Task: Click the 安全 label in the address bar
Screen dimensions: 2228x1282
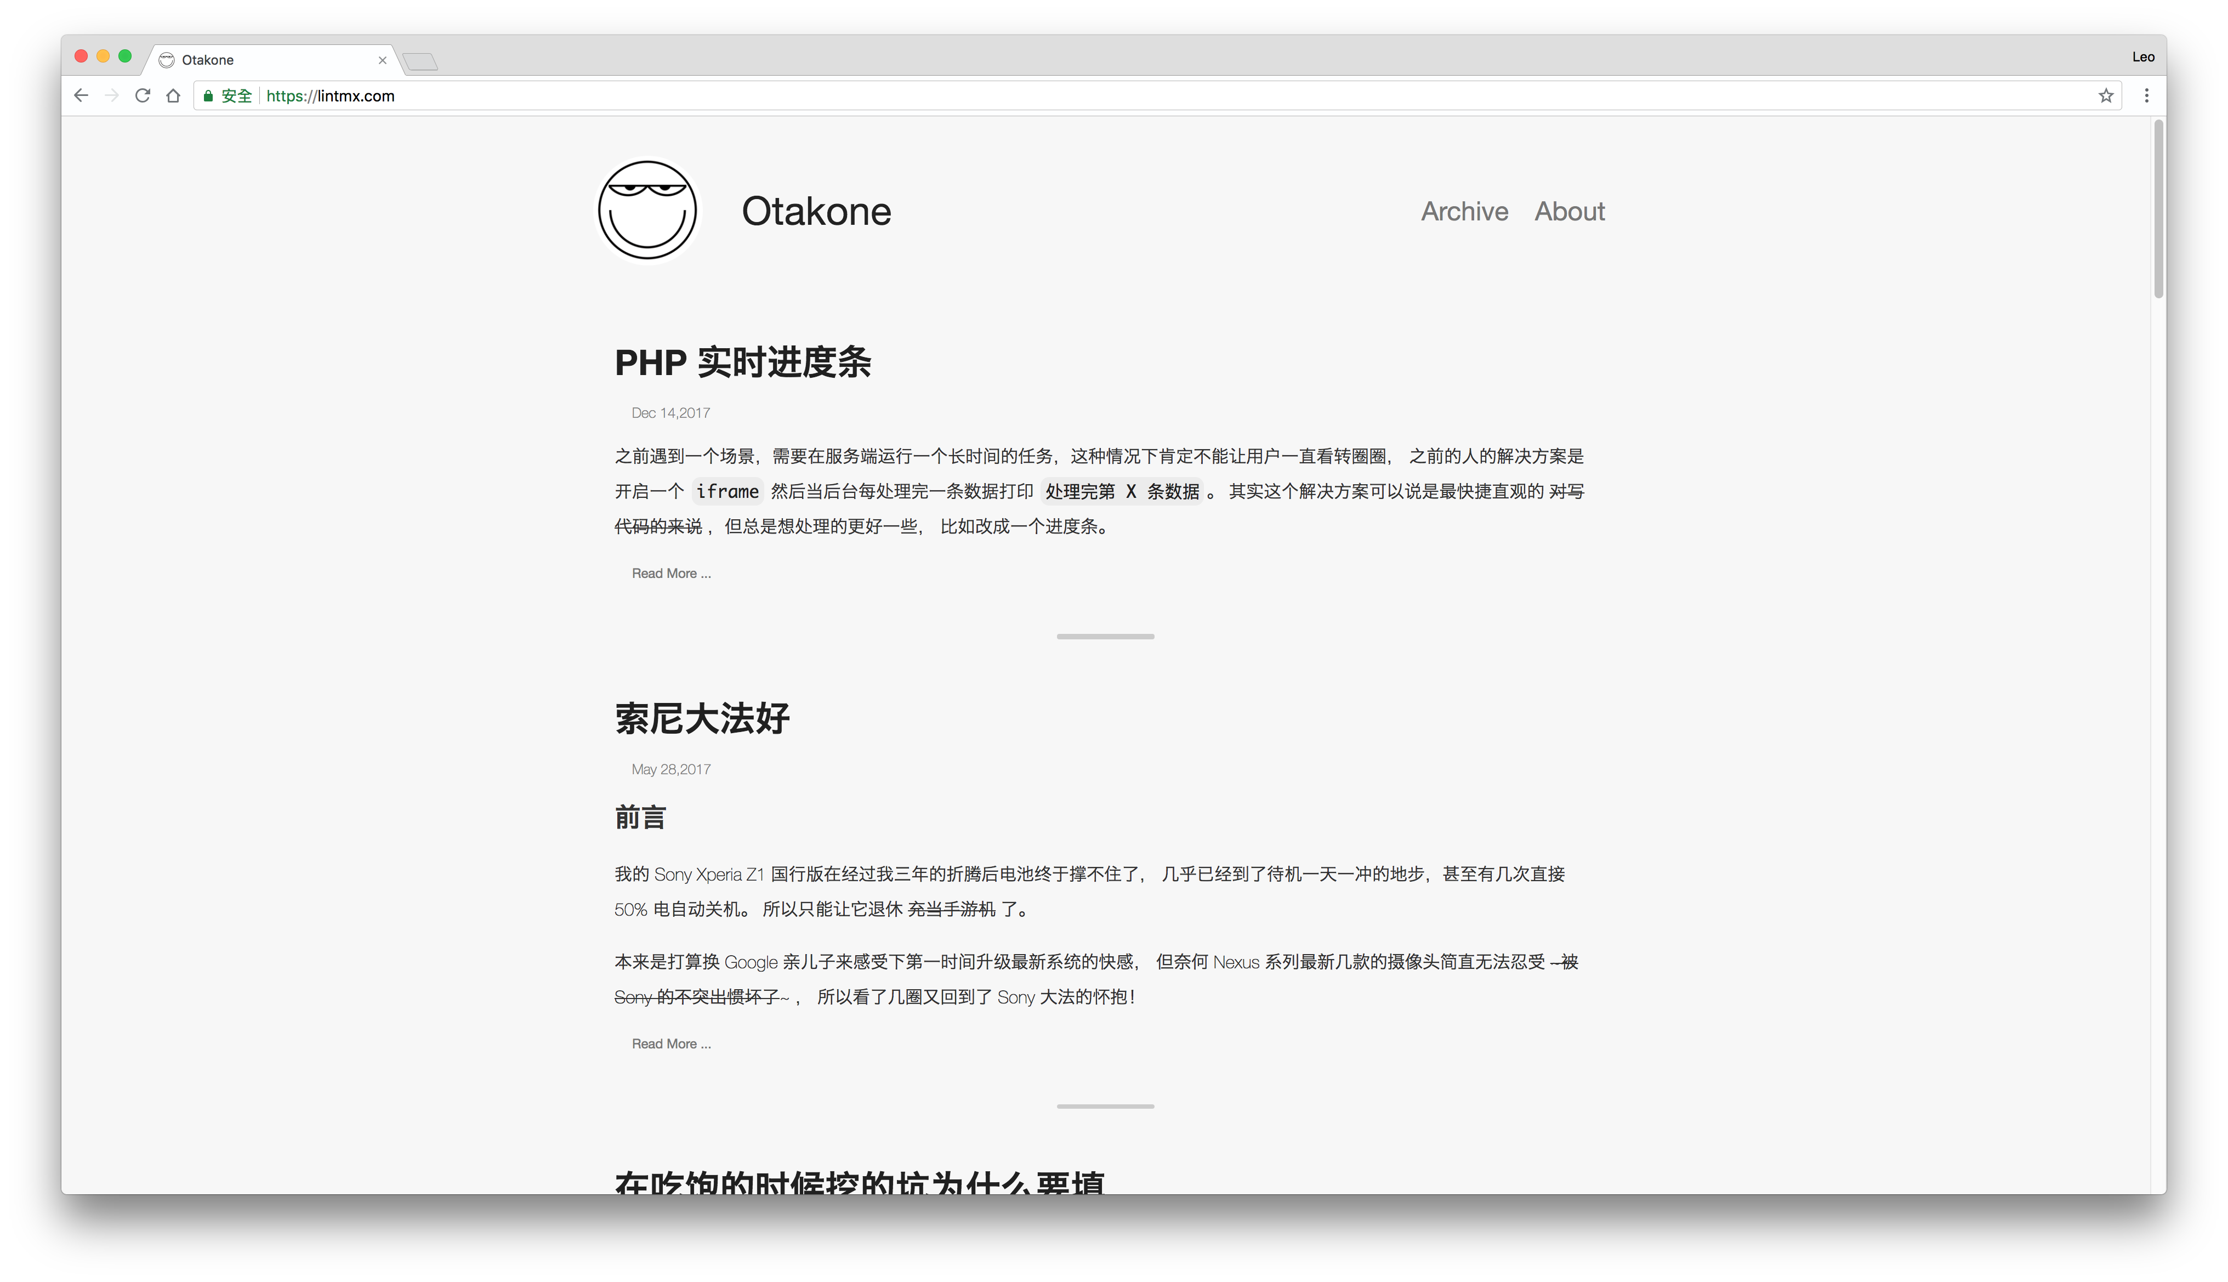Action: pyautogui.click(x=236, y=96)
